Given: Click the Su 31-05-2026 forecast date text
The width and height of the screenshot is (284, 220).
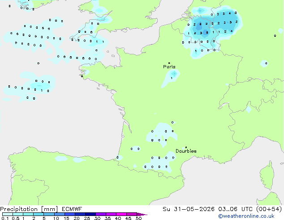Looking at the screenshot, I should click(189, 209).
